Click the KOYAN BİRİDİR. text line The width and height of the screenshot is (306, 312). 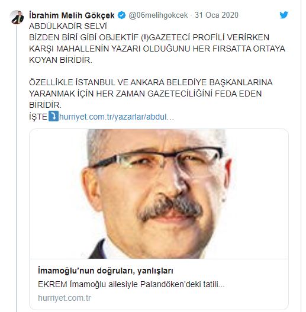(x=61, y=60)
